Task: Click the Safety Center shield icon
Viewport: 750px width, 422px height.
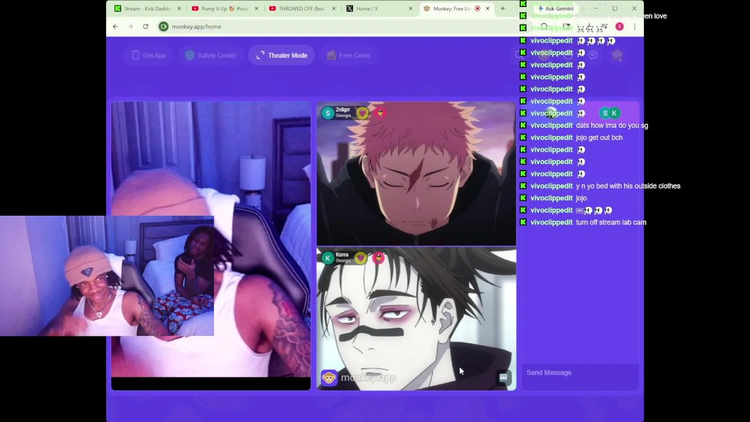Action: click(190, 55)
